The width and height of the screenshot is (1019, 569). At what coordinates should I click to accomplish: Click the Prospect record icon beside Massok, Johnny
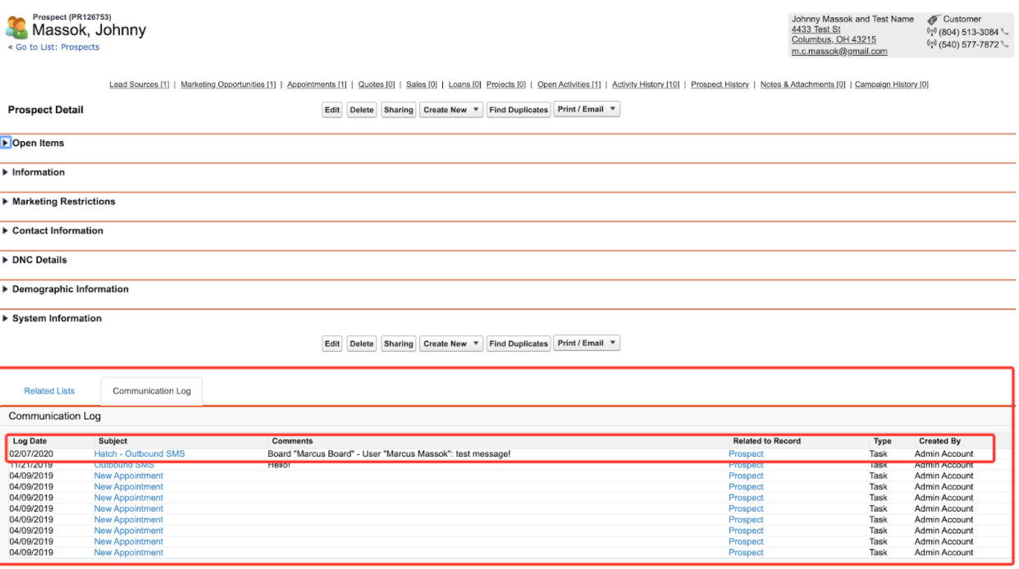pos(16,28)
